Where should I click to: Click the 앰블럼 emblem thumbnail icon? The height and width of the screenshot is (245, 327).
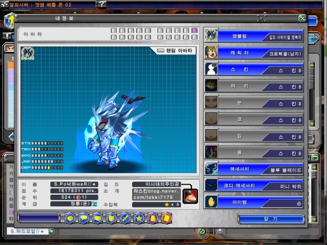(211, 35)
